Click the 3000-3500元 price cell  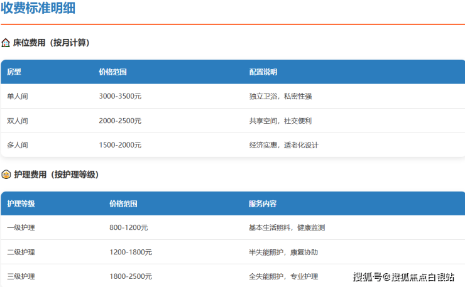[120, 97]
